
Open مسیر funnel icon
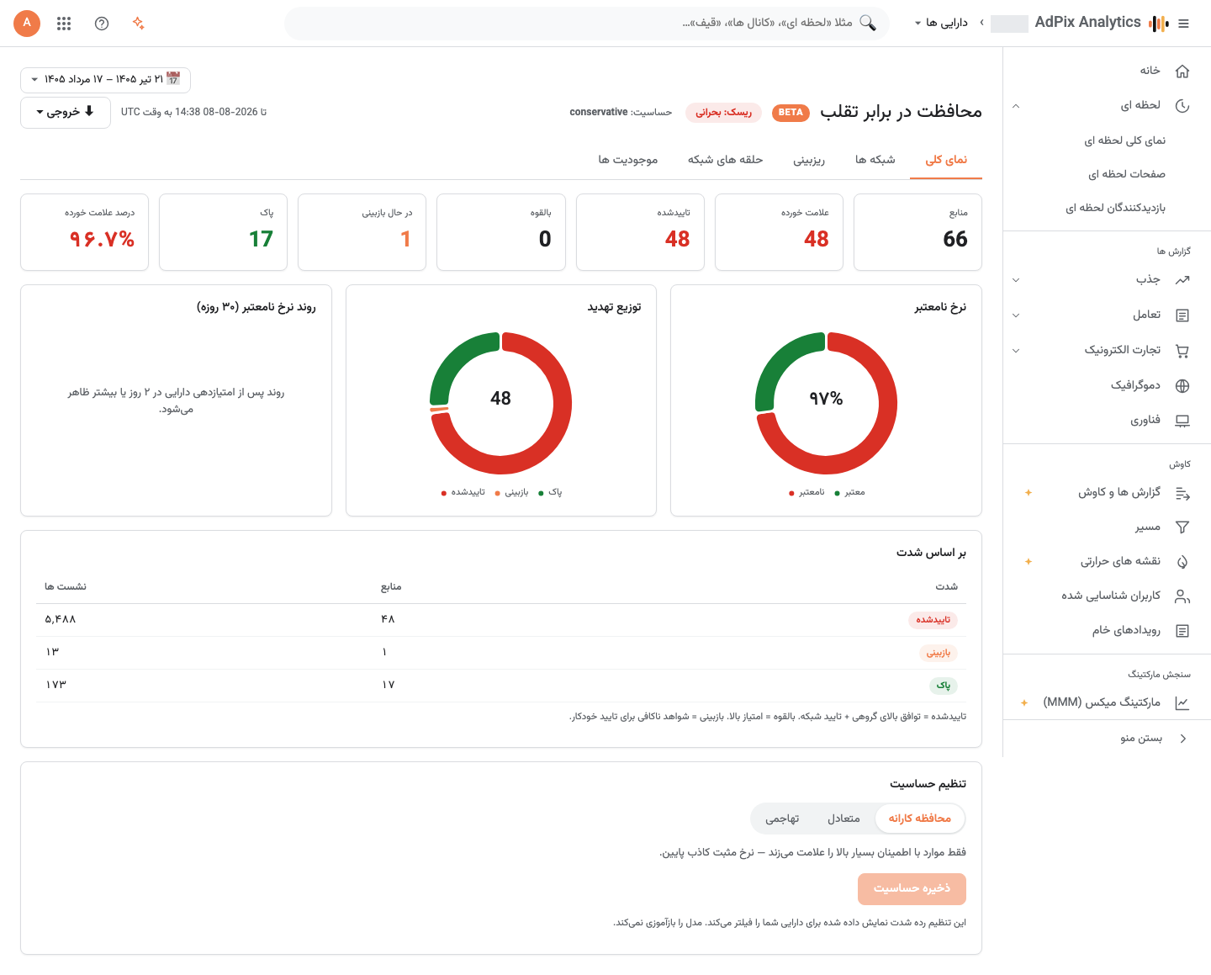pos(1182,527)
